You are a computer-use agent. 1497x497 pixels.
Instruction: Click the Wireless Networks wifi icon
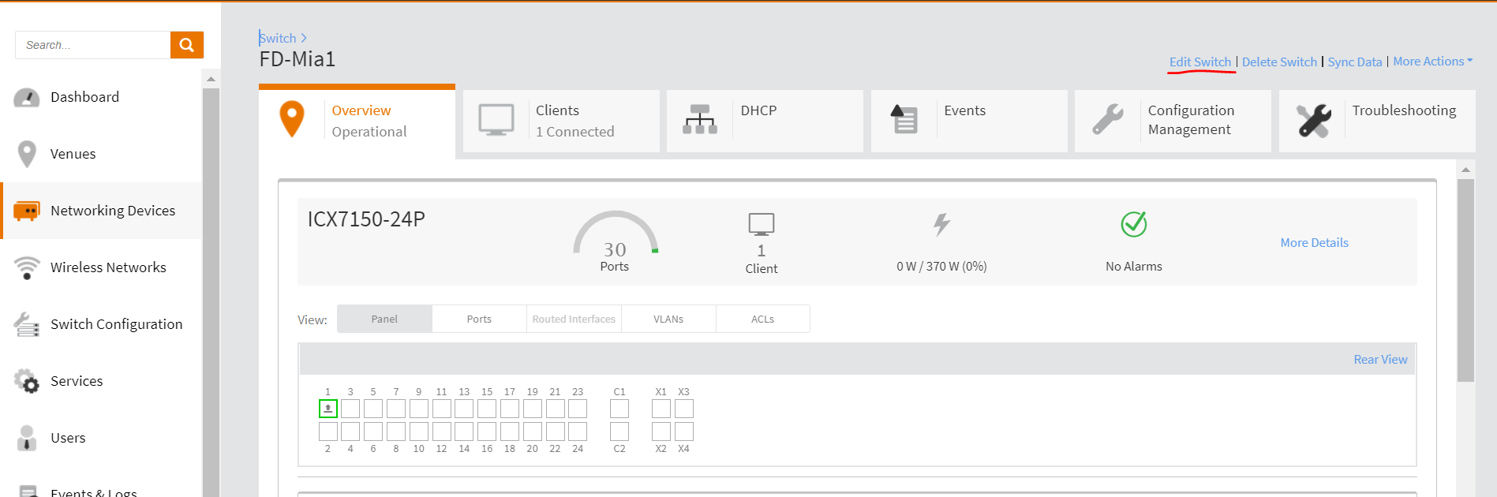(27, 268)
